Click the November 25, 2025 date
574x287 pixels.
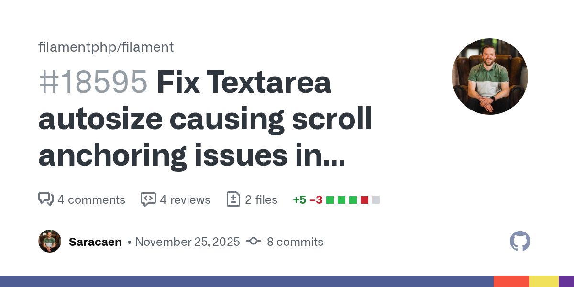click(x=188, y=242)
